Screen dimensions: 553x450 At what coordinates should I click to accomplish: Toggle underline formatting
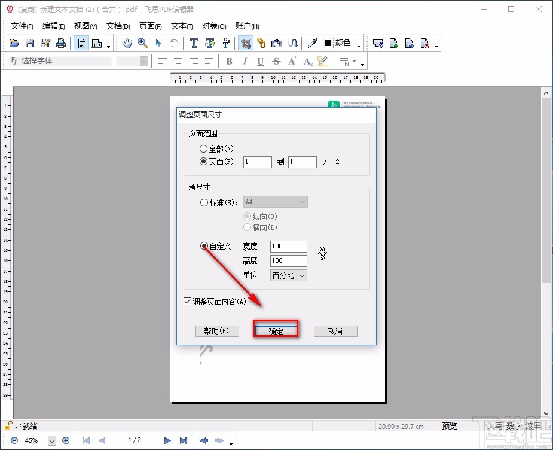[261, 61]
